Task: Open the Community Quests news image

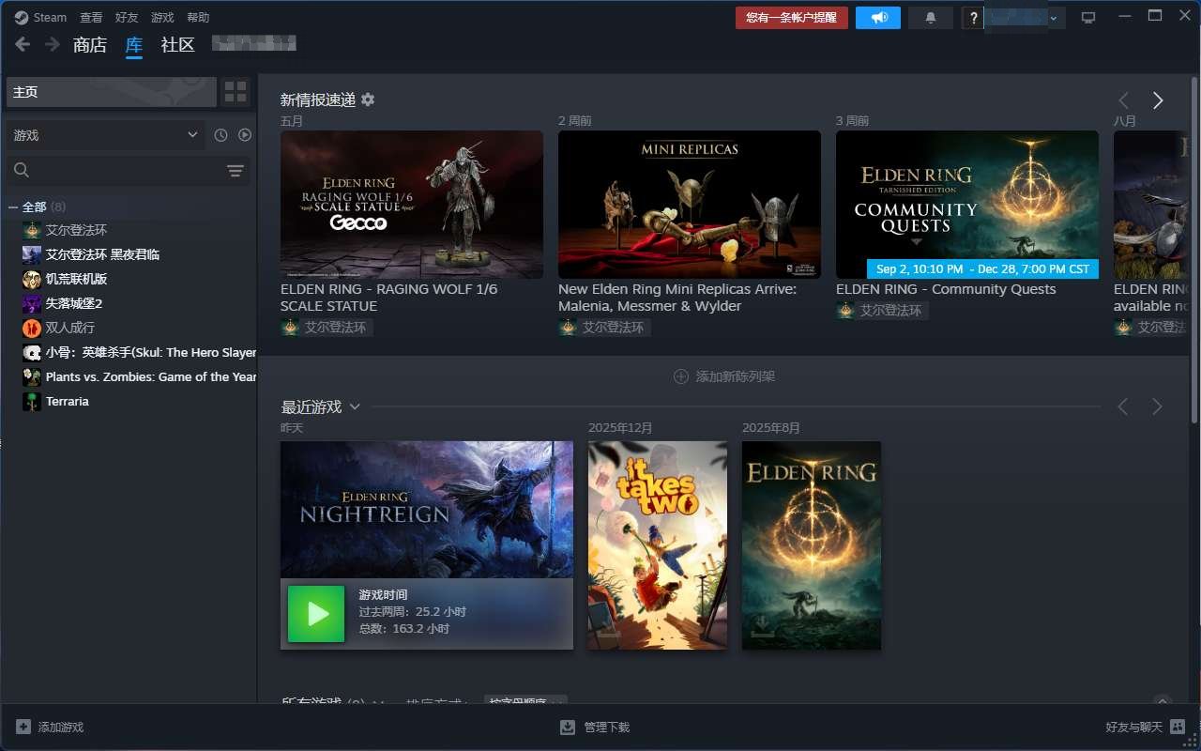Action: click(x=967, y=205)
